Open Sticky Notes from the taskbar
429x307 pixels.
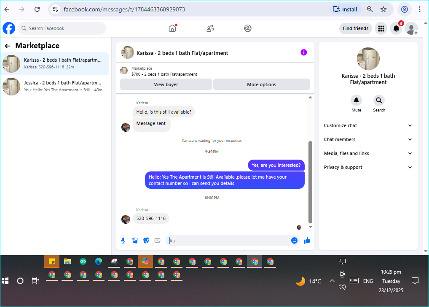(x=52, y=261)
